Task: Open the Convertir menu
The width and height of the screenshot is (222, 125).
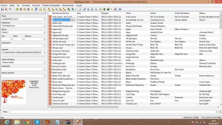Action: click(26, 6)
